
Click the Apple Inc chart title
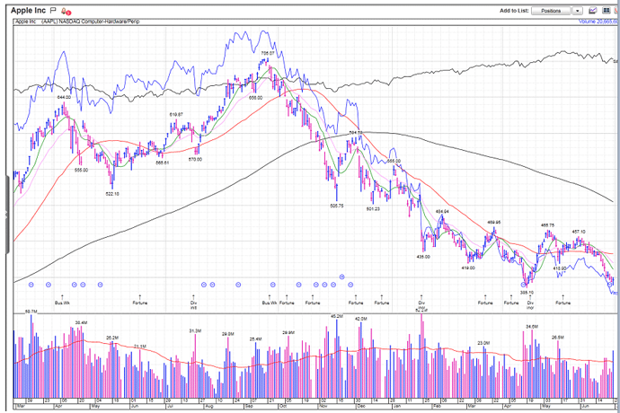(x=28, y=10)
